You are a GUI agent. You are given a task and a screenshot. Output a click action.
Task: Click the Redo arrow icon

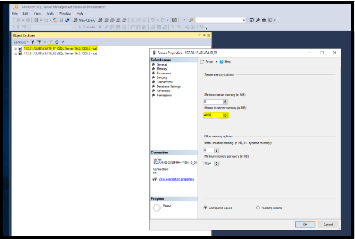(162, 20)
